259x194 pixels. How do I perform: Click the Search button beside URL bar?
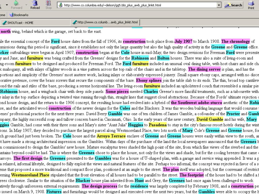coord(233,5)
